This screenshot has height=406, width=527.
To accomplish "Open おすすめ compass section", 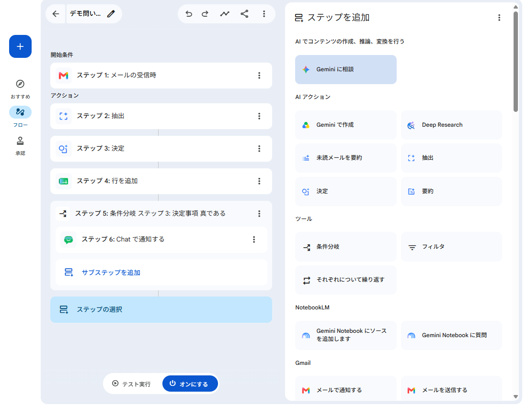I will 20,89.
